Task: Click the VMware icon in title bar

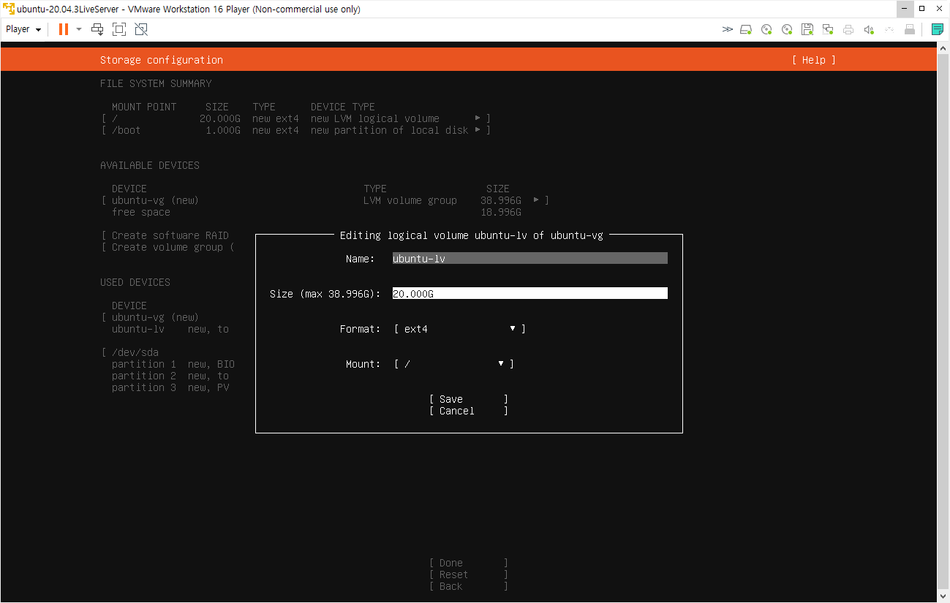Action: coord(9,9)
